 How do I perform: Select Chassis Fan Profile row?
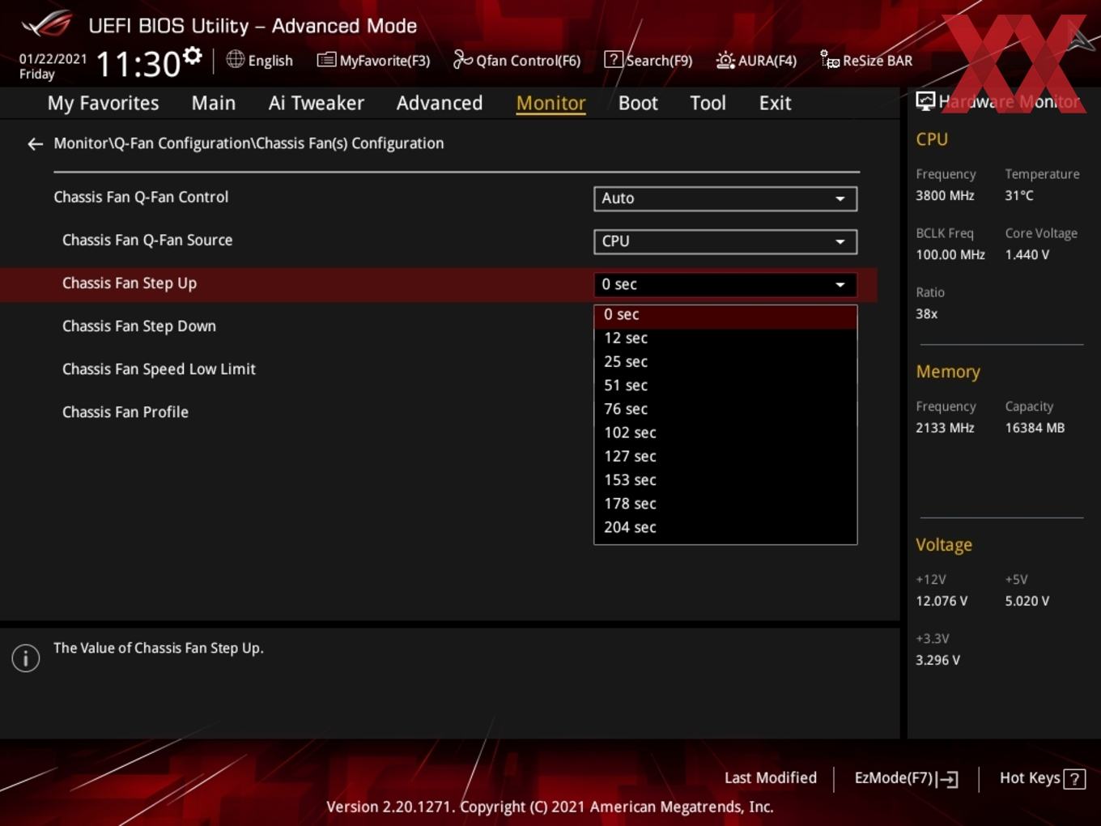point(125,412)
